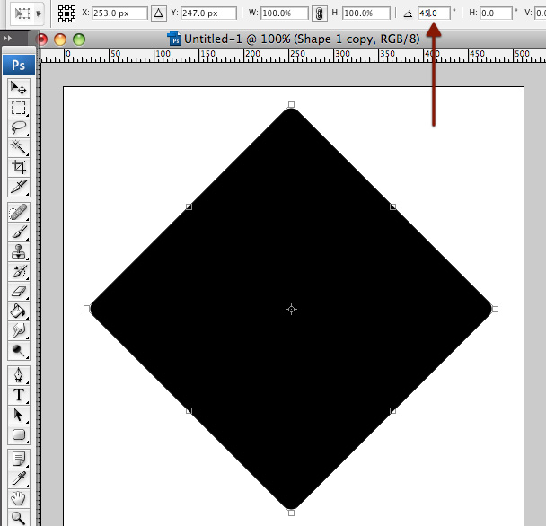Viewport: 546px width, 526px height.
Task: Click the height scale field 100.0%
Action: 366,13
